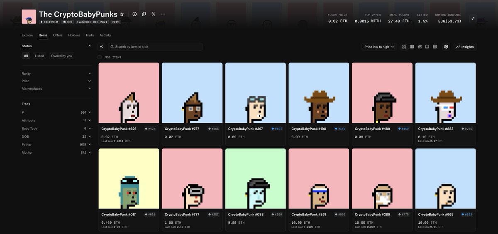
Task: Open the CryptoBabyPunk #389 image
Action: coord(382,179)
